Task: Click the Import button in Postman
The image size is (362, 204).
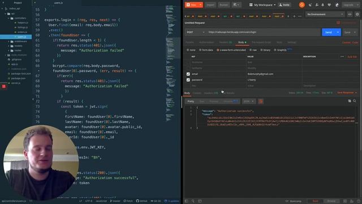Action: click(210, 5)
